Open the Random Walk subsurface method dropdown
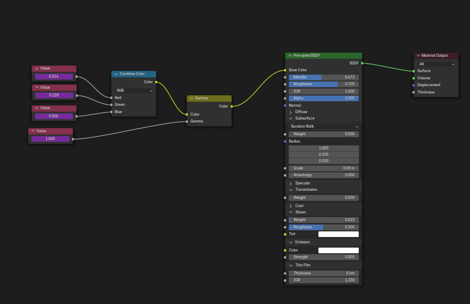Screen dimensions: 470x304 (324, 126)
